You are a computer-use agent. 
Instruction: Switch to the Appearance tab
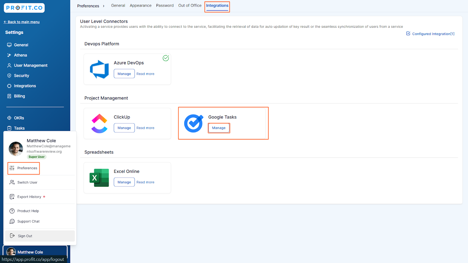point(141,6)
